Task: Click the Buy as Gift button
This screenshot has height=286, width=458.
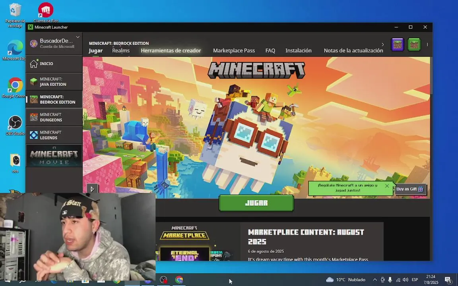Action: click(x=410, y=189)
